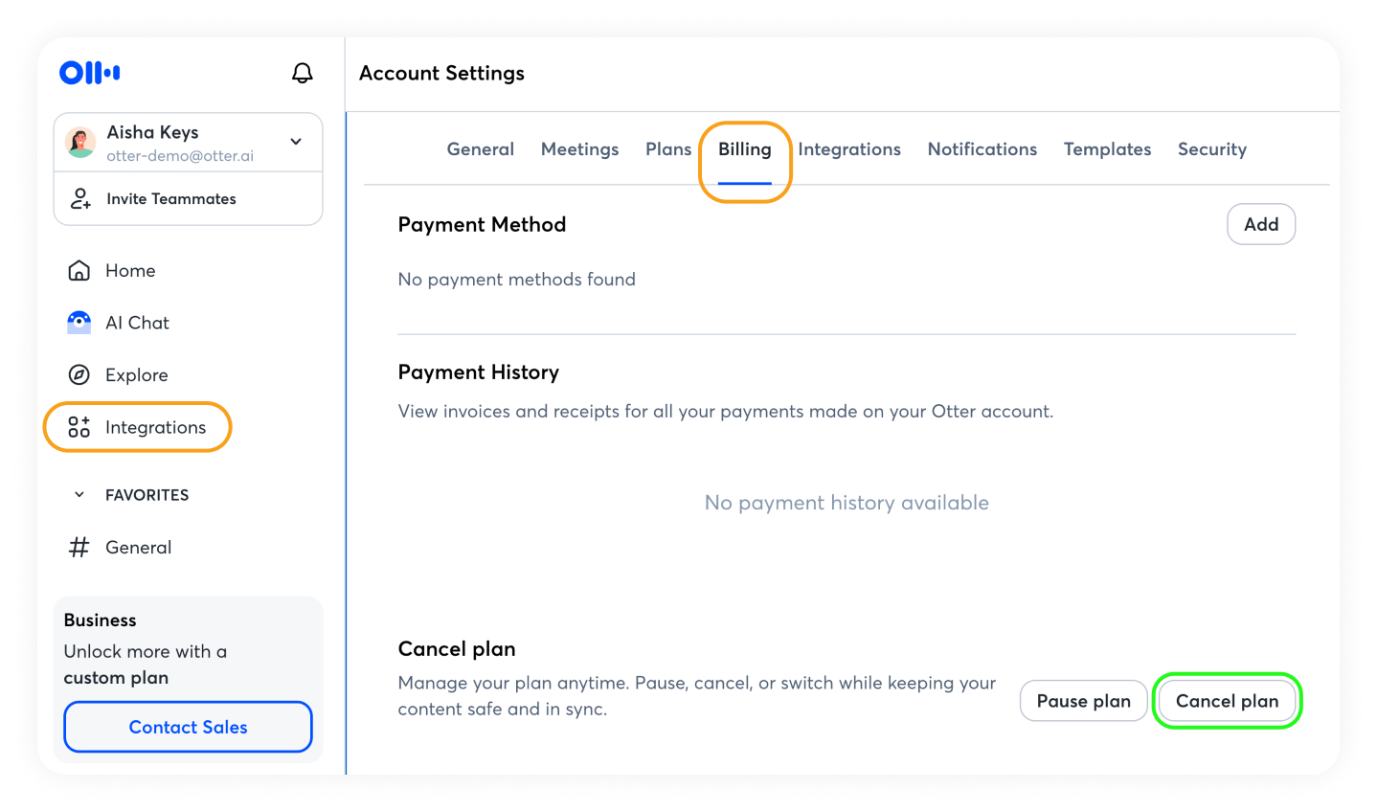The image size is (1377, 812).
Task: Expand the account switcher chevron
Action: [296, 142]
